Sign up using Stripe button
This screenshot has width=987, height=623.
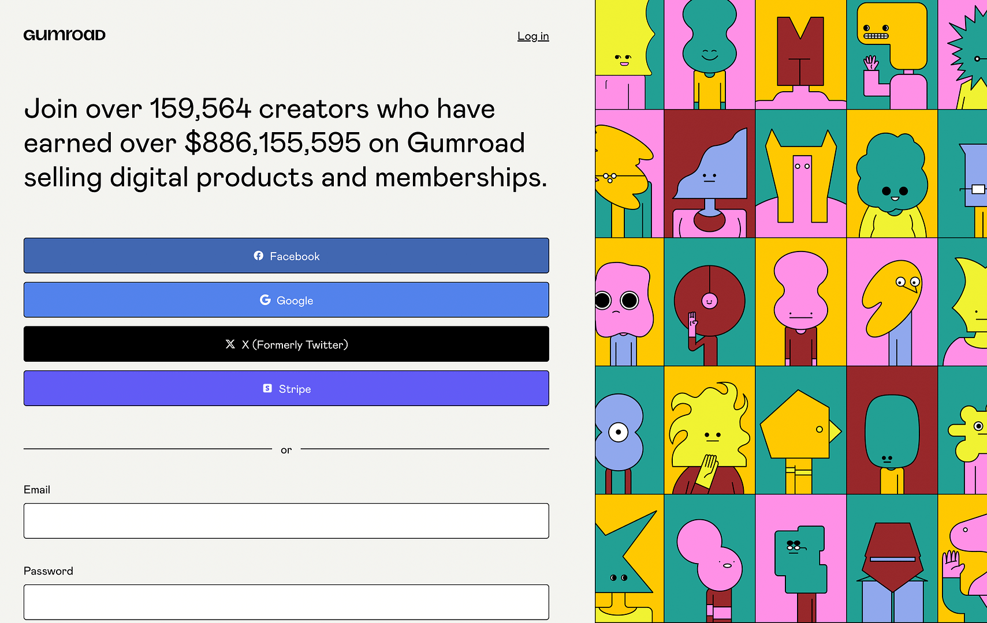[286, 388]
